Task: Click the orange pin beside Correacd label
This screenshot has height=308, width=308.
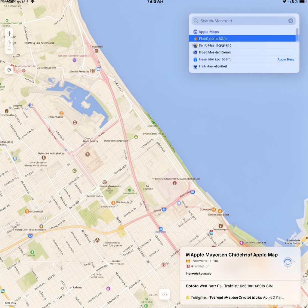Action: (x=214, y=209)
